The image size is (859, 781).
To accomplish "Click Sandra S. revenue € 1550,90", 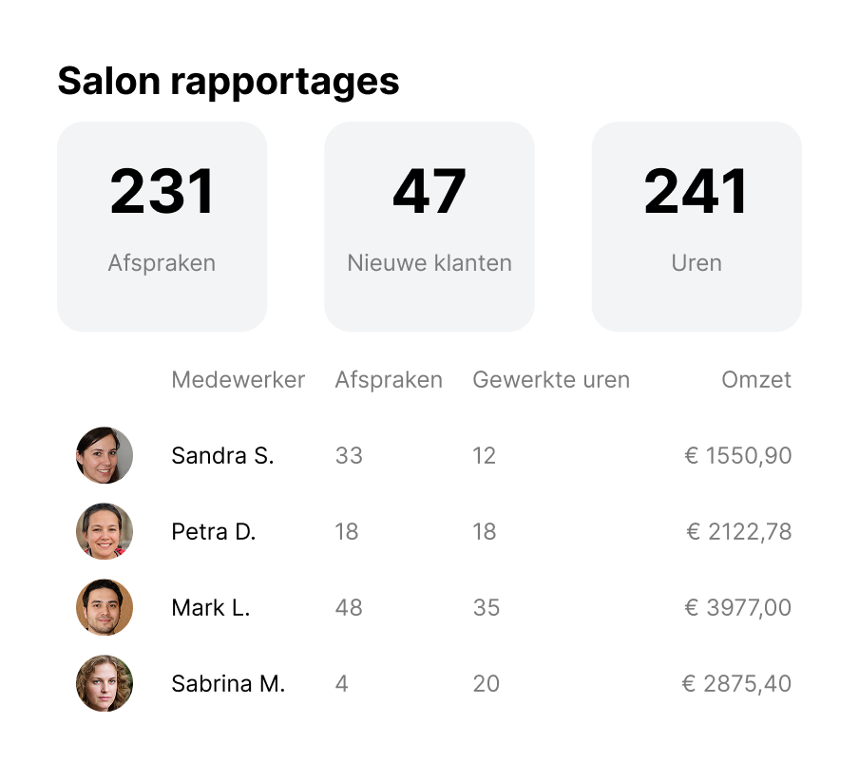I will [738, 456].
